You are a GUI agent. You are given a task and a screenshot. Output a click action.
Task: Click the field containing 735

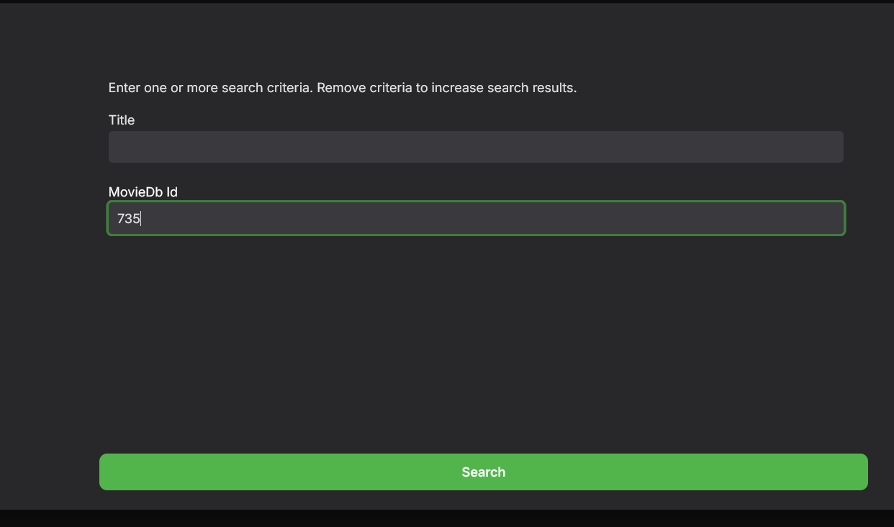tap(475, 218)
